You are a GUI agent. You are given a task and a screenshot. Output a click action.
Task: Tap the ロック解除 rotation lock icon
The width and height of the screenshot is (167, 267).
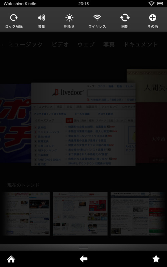click(14, 18)
